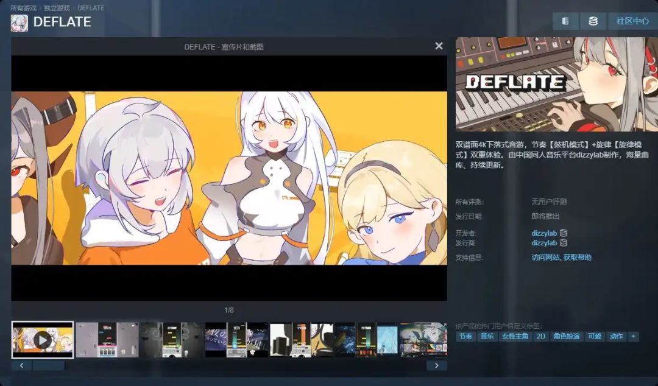The image size is (658, 386).
Task: Open the 社区中心 community hub button
Action: 632,21
